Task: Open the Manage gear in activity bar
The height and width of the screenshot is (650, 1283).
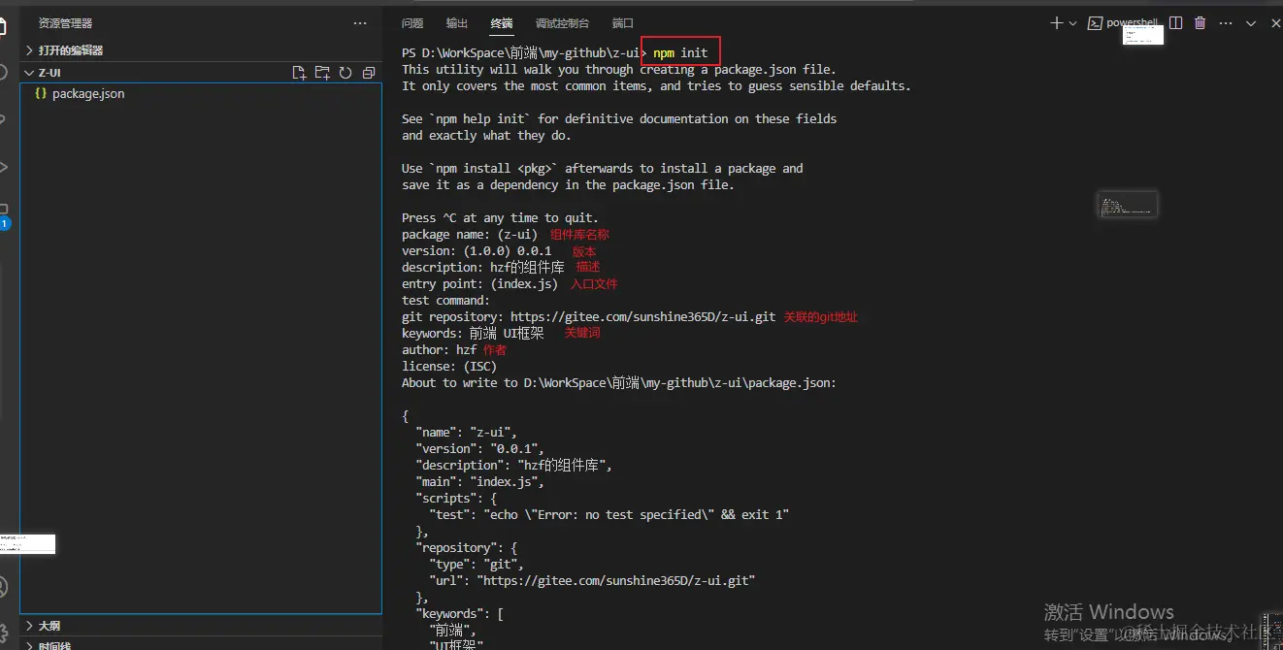Action: pos(3,633)
